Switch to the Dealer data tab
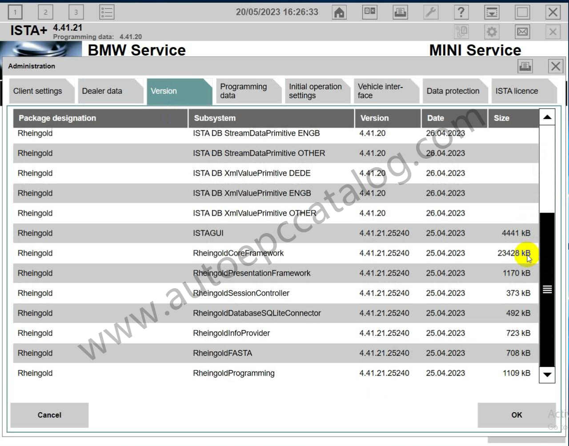This screenshot has width=569, height=446. point(110,91)
